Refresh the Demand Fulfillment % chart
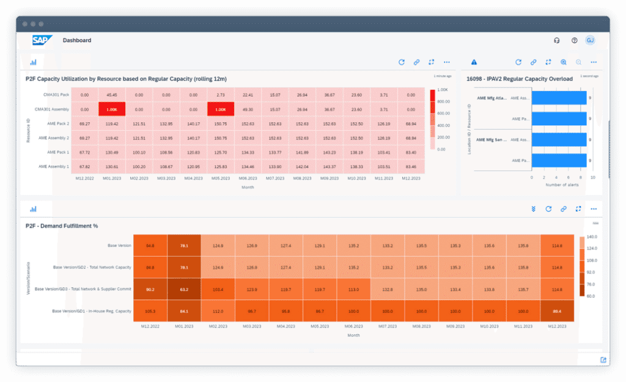The image size is (626, 382). (x=548, y=209)
